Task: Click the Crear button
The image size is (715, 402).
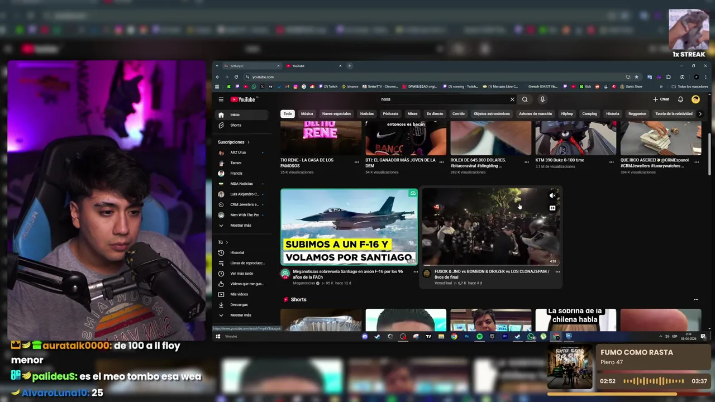Action: pos(661,99)
